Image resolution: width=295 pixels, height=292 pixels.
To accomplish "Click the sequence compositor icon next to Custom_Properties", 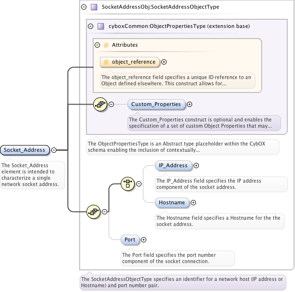I will click(100, 104).
